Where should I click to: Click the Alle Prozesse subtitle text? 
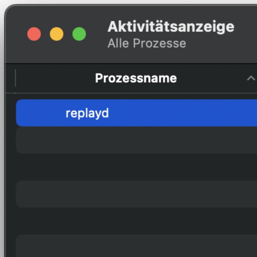[147, 43]
